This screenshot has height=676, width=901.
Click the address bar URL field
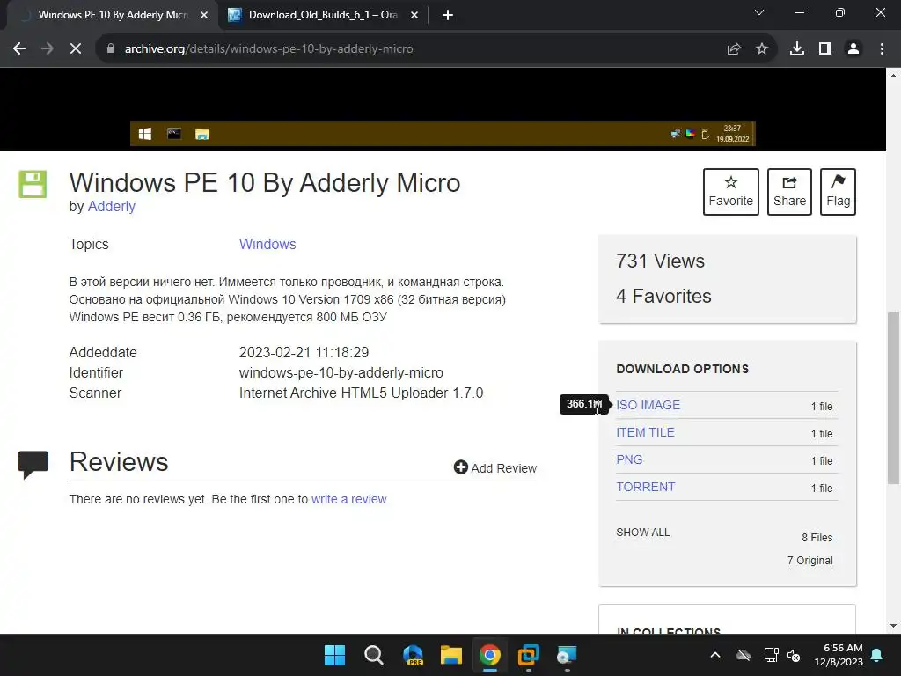coord(268,49)
